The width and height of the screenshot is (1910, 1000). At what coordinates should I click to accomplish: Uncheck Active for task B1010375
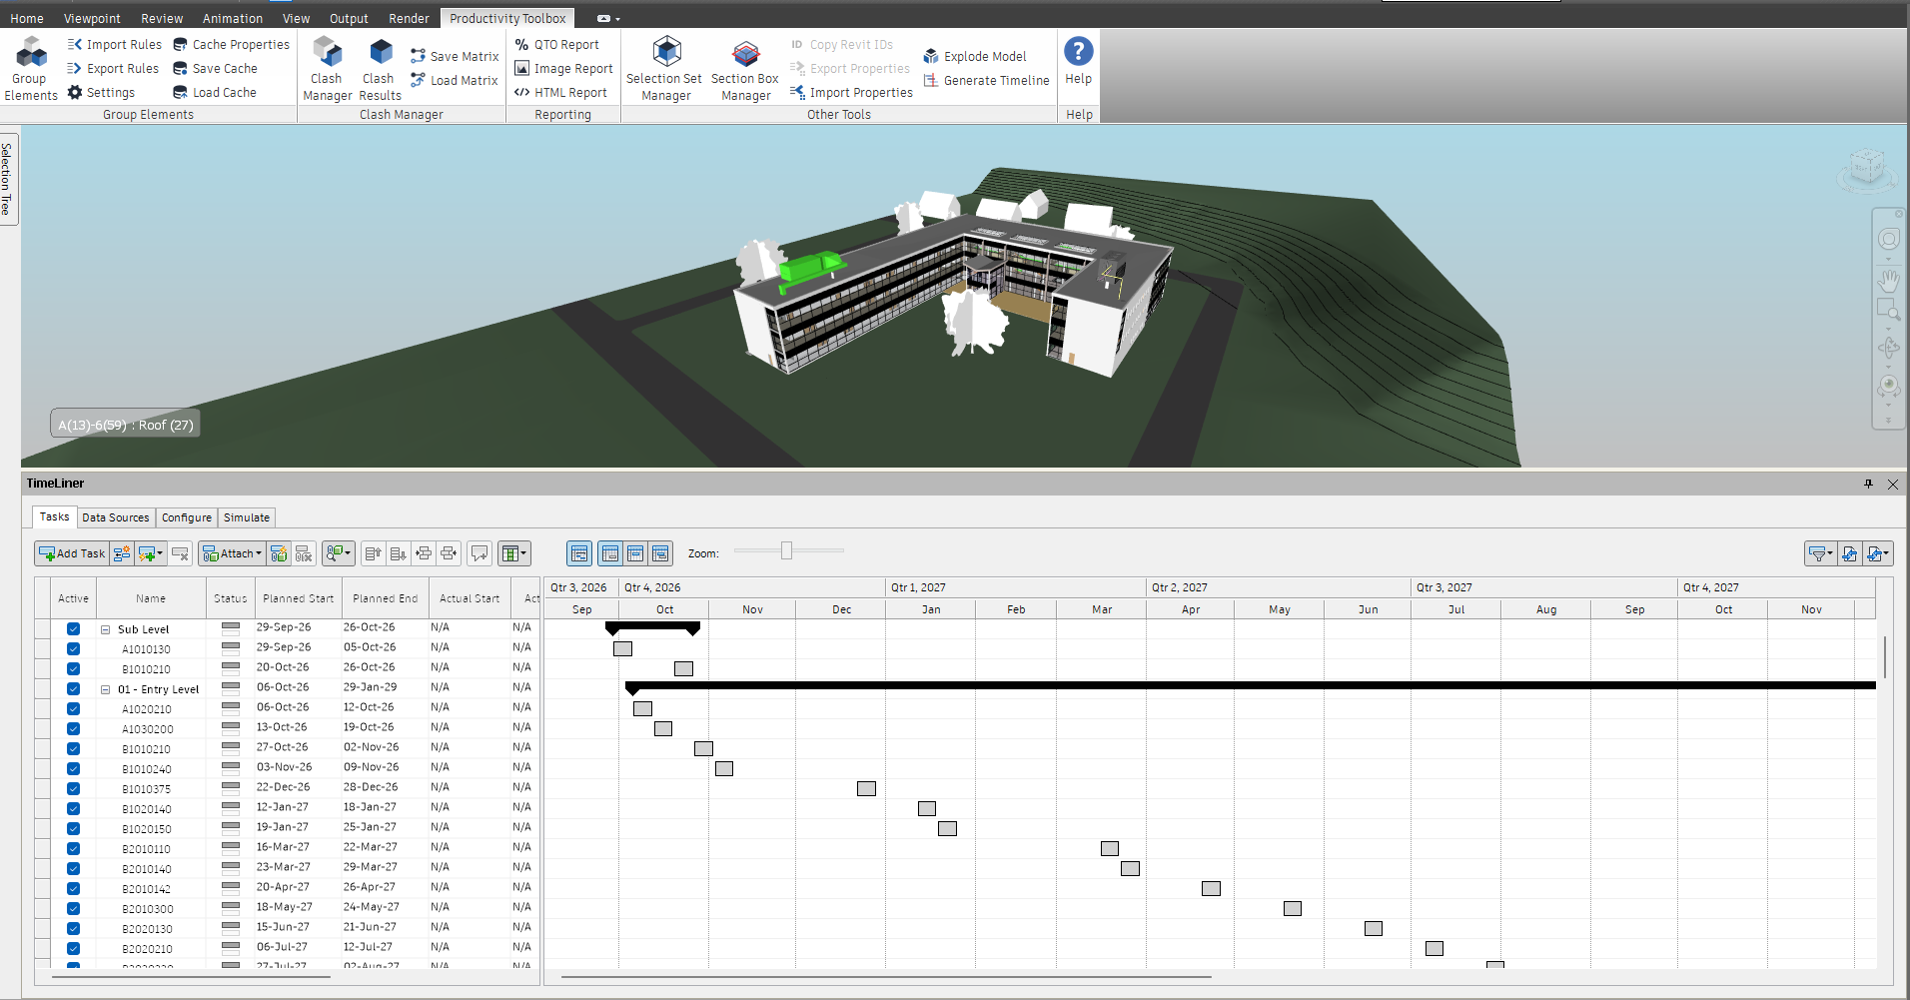pos(73,789)
